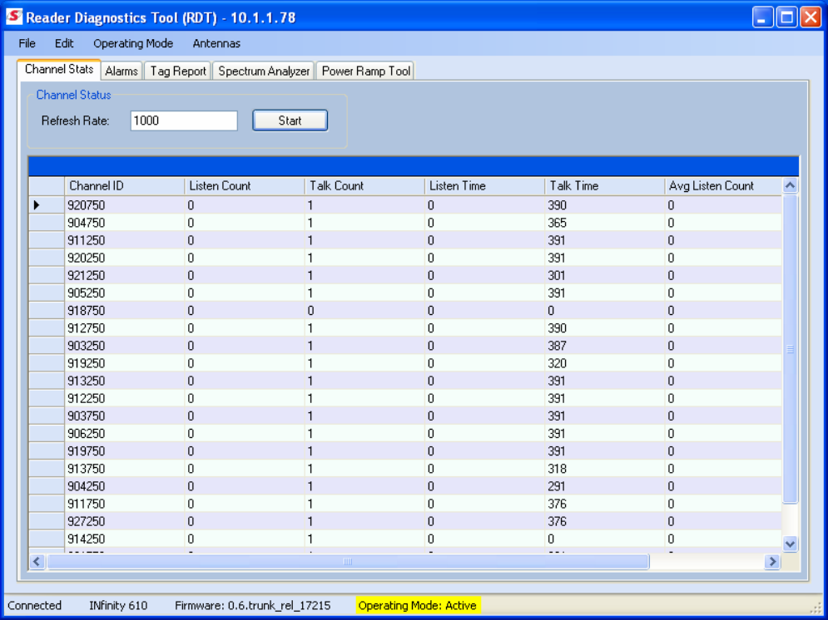
Task: Click Talk Time value 301 for channel 921250
Action: click(604, 275)
